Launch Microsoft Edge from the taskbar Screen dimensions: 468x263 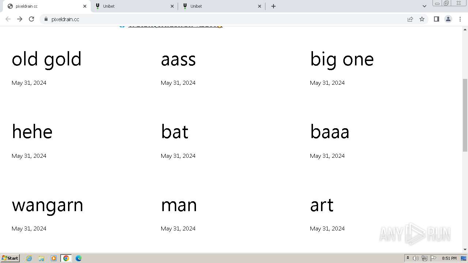coord(79,258)
